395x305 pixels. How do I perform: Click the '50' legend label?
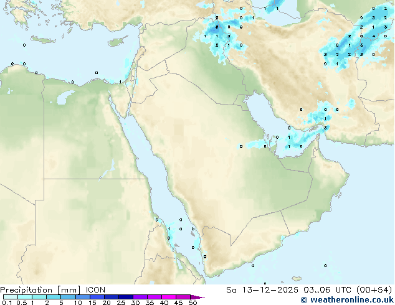[x=193, y=303]
